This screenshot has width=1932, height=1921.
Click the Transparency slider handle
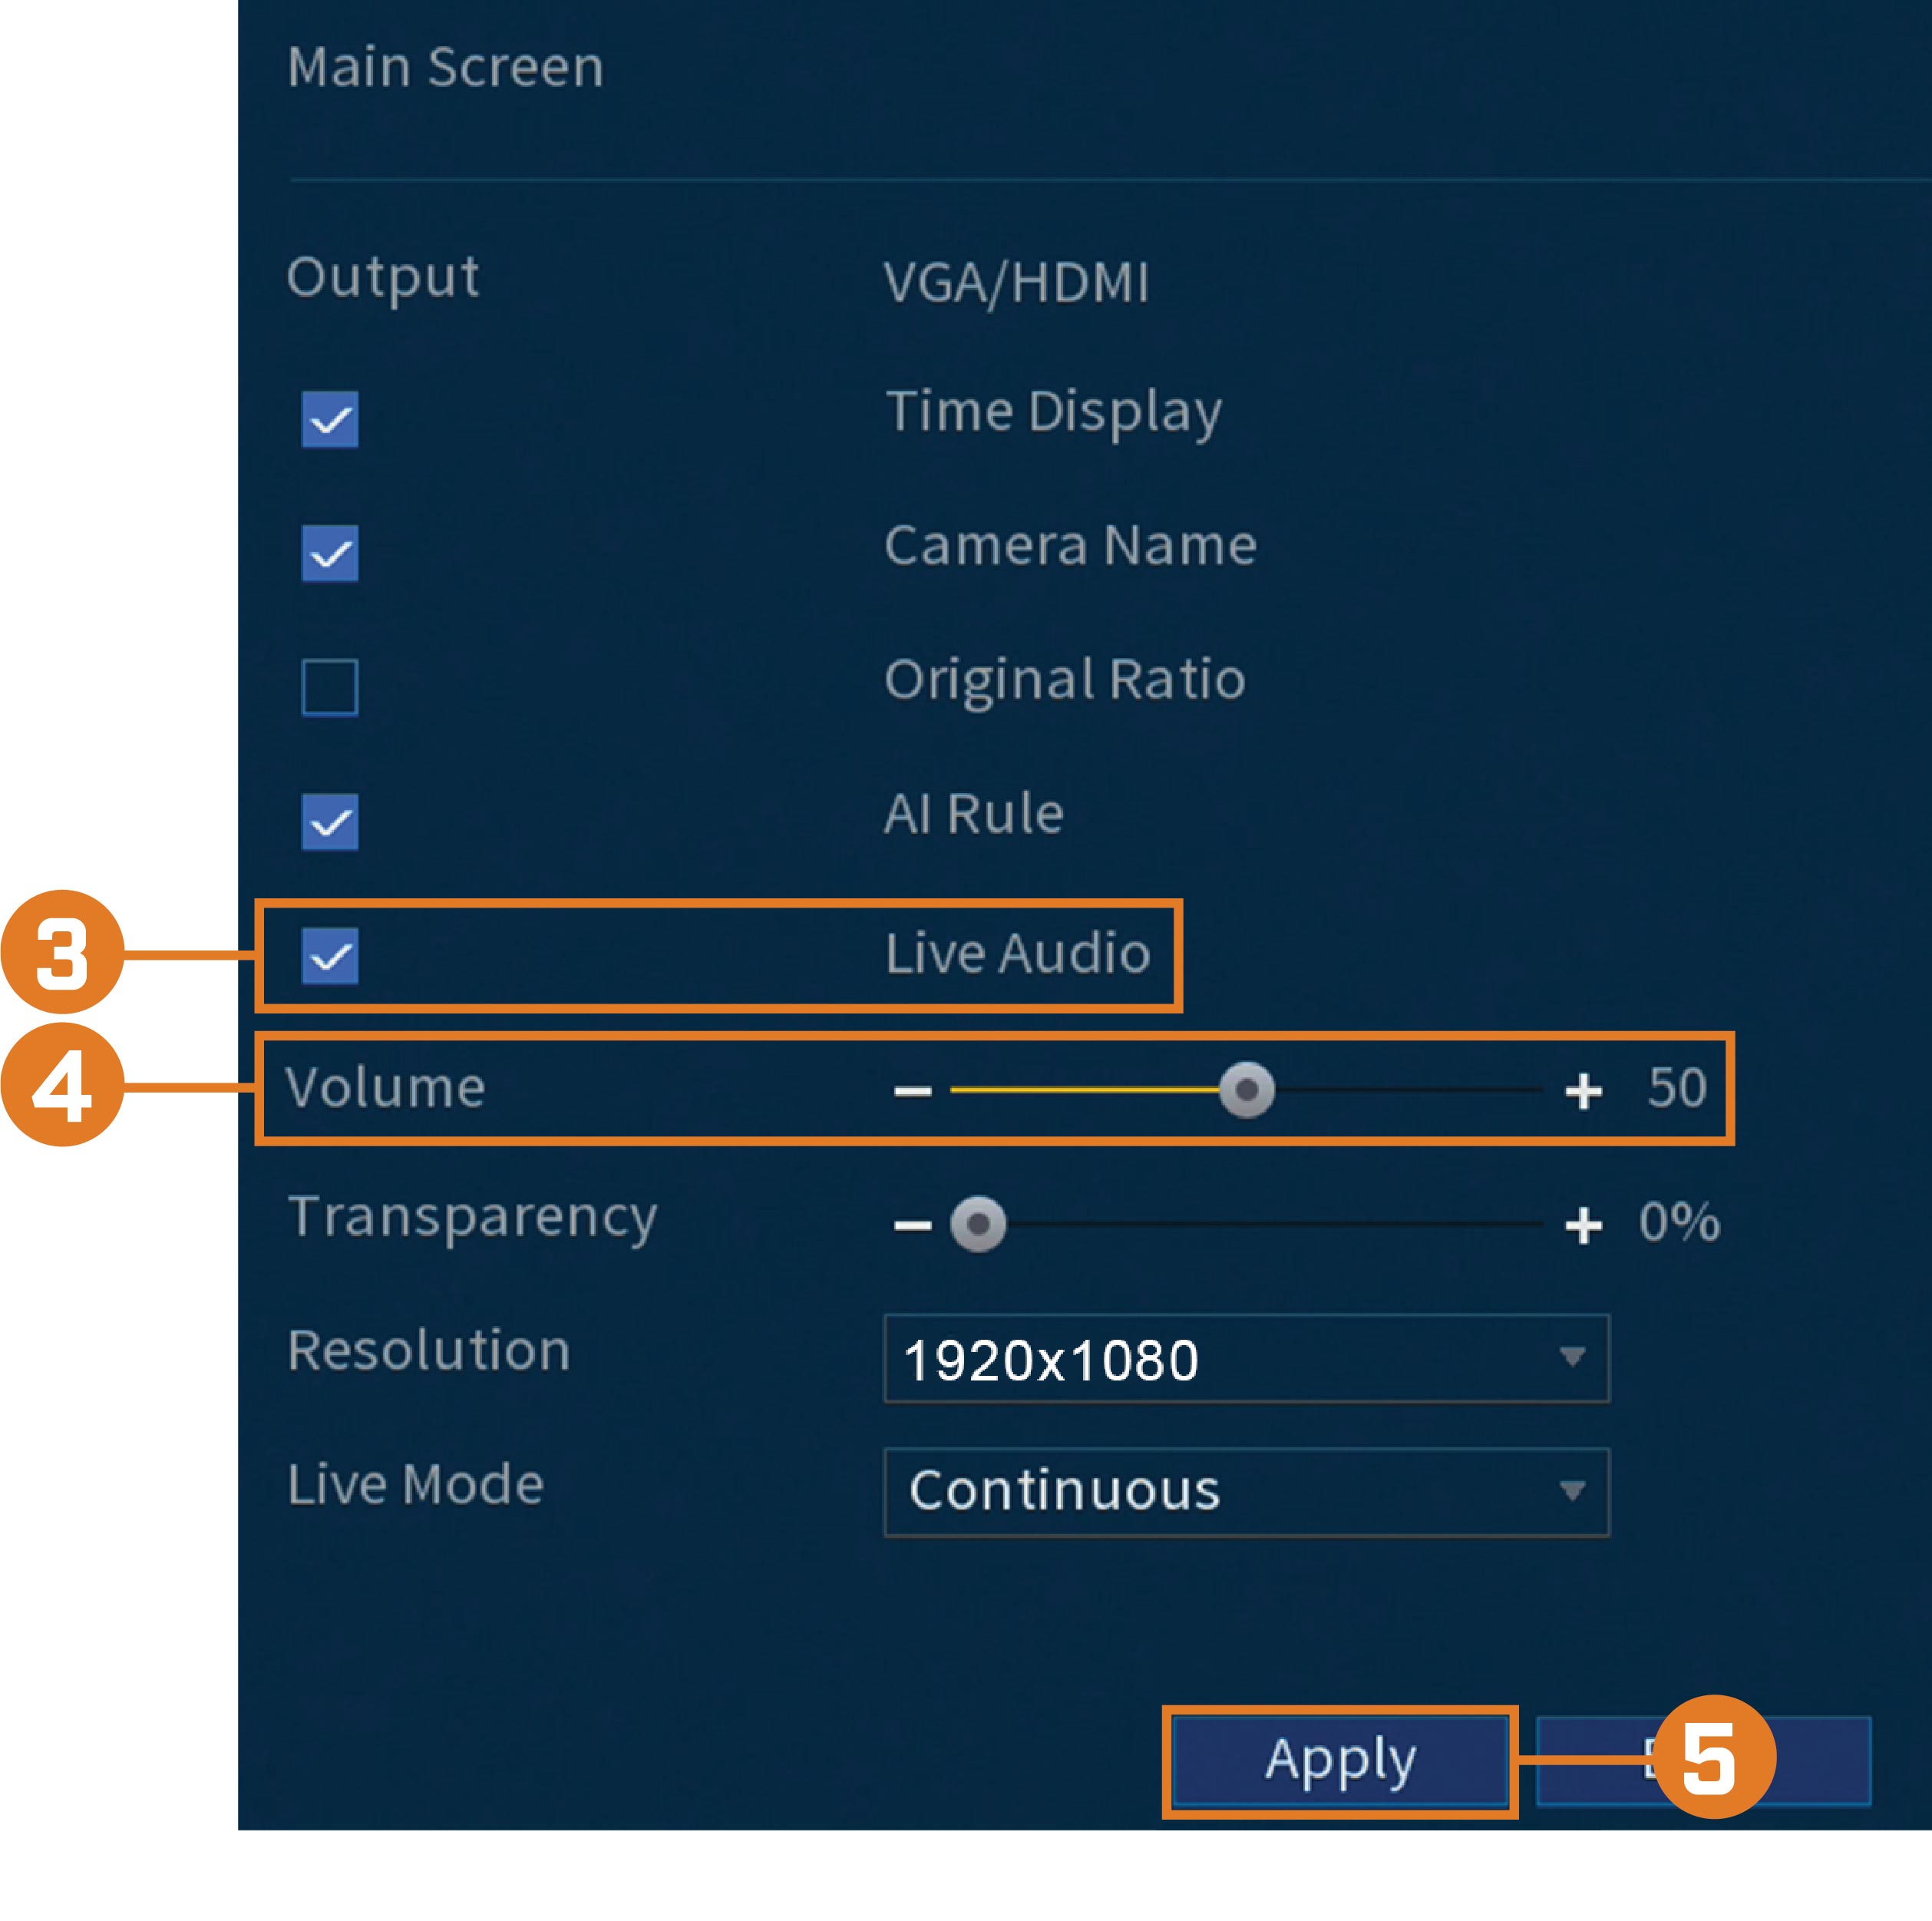tap(978, 1224)
